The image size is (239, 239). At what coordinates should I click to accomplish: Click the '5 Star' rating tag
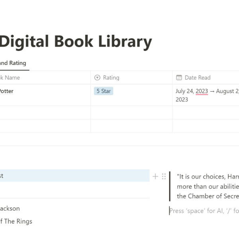[104, 91]
